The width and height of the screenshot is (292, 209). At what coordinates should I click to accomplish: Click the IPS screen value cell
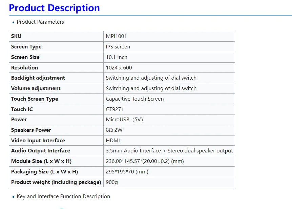click(169, 47)
